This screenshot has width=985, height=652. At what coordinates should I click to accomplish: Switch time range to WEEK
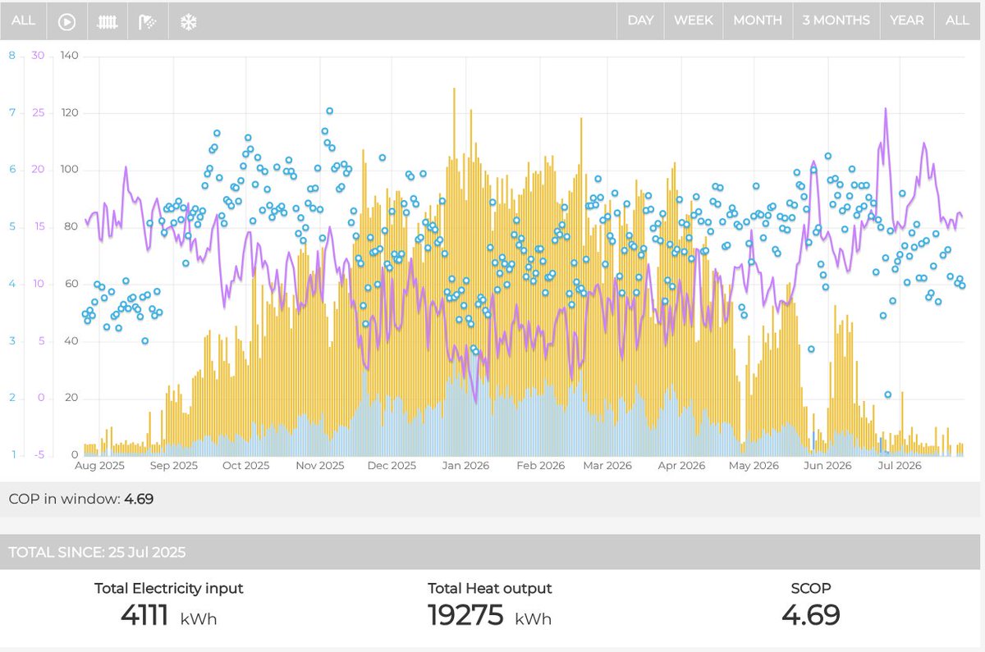coord(694,21)
